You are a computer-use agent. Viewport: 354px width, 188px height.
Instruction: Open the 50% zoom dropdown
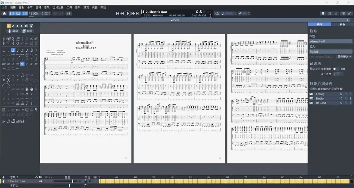(x=36, y=14)
